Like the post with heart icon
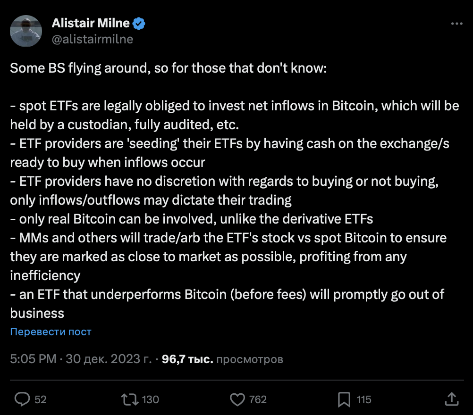The image size is (473, 415). pos(237,399)
